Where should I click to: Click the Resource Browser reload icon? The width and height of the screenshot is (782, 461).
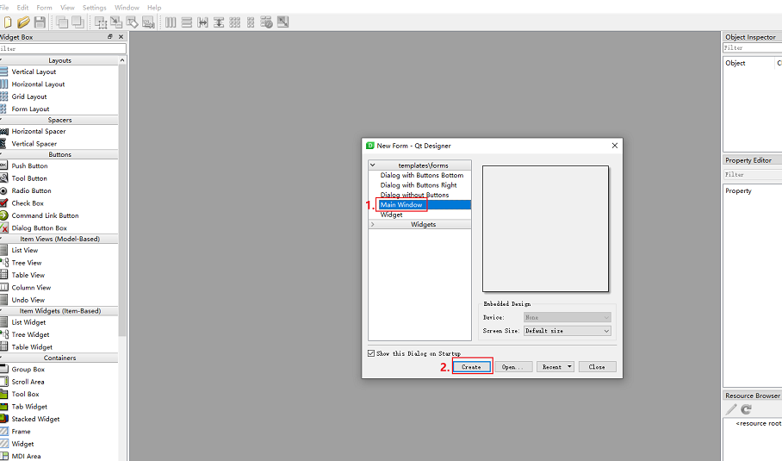[x=746, y=409]
